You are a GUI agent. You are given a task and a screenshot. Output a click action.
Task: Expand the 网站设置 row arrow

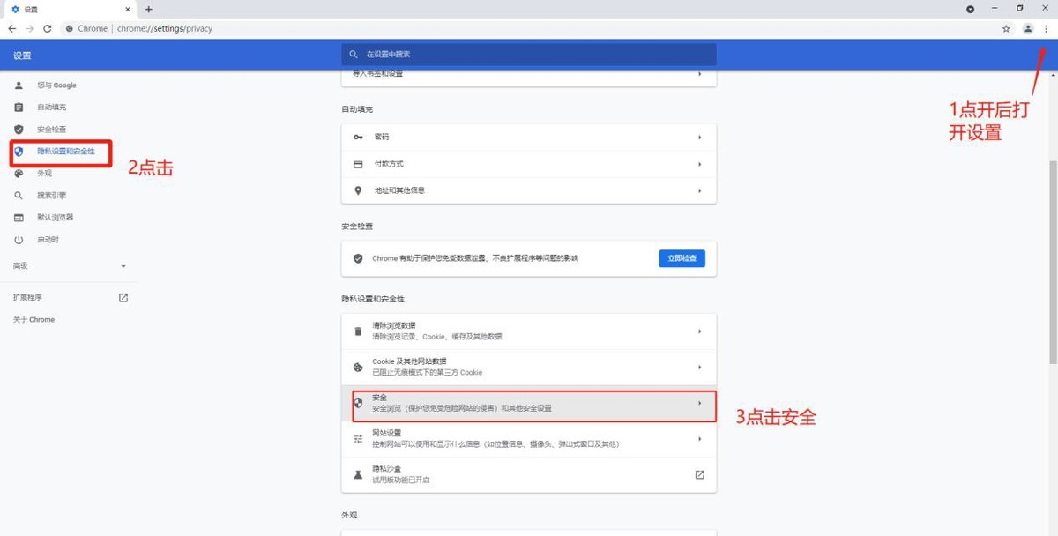coord(699,438)
